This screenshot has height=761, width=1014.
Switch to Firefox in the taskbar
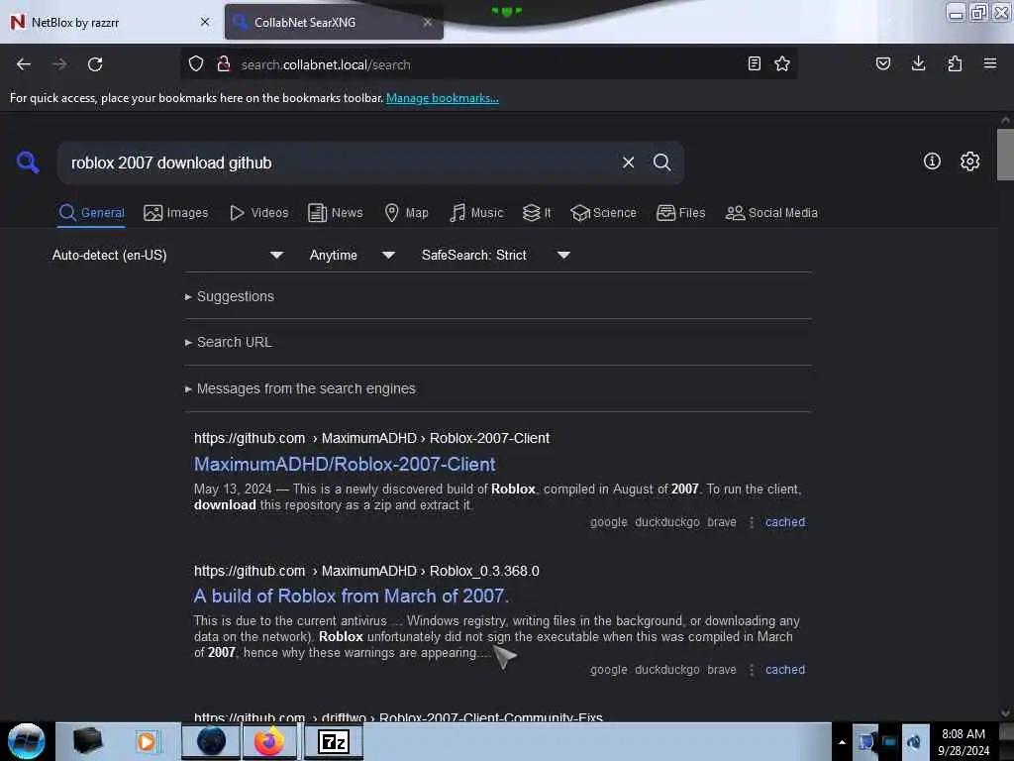269,741
